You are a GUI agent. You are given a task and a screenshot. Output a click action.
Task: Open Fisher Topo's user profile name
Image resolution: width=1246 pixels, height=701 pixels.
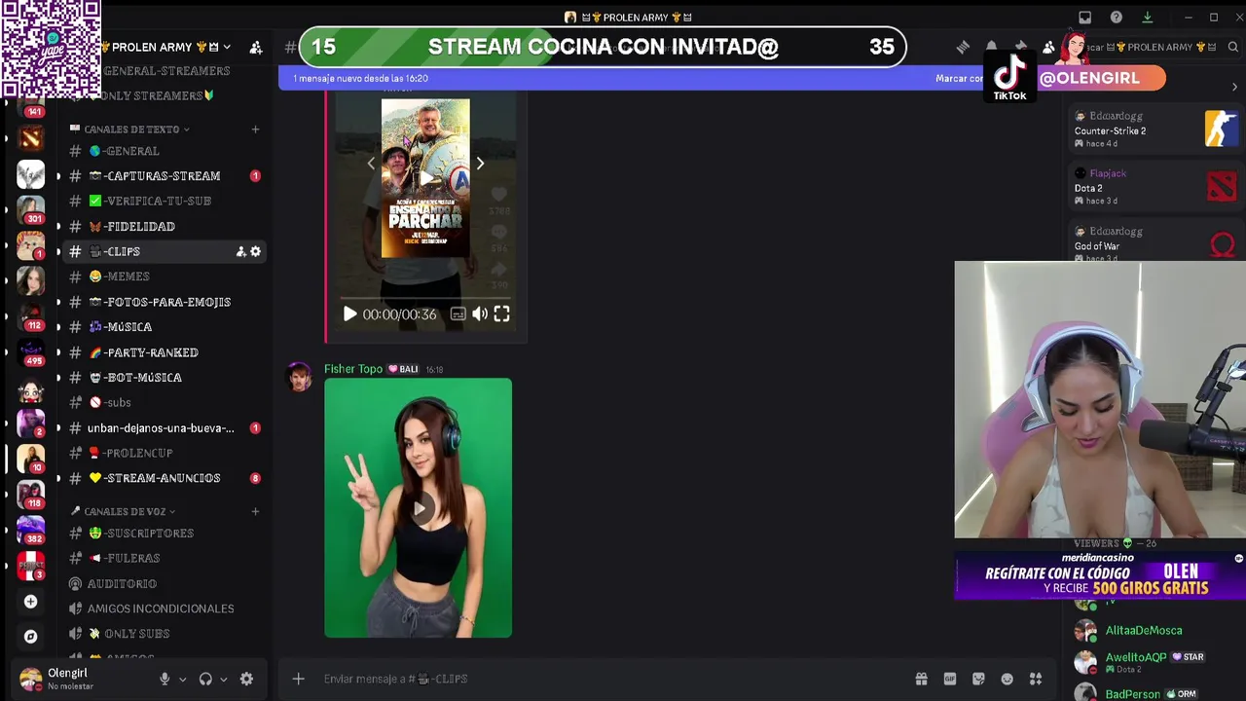(353, 369)
